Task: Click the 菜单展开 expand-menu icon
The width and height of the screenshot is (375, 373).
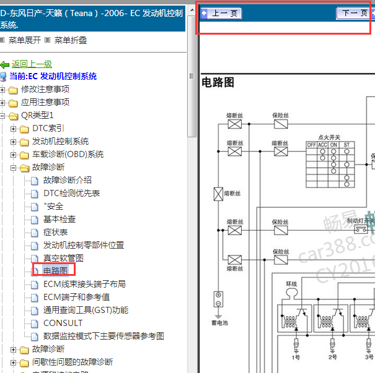Action: [2, 40]
